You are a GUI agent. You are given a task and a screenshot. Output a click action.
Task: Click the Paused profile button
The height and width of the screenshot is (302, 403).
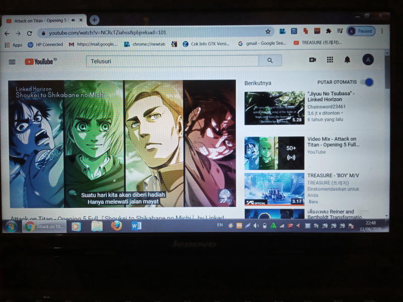click(361, 31)
